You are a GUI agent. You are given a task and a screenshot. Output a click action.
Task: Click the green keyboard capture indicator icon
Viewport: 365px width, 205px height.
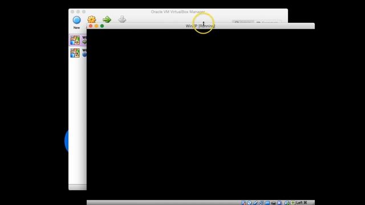pos(293,203)
